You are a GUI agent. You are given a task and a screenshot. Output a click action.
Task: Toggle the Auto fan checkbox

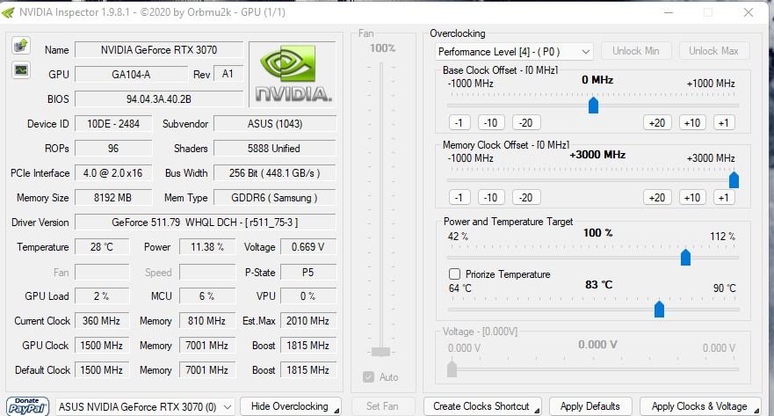368,377
